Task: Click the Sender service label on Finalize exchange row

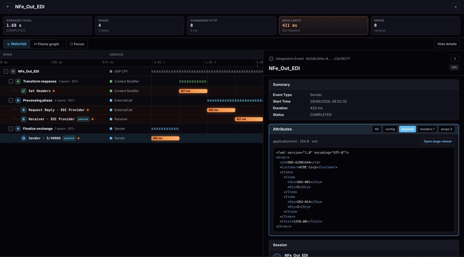Action: 120,129
